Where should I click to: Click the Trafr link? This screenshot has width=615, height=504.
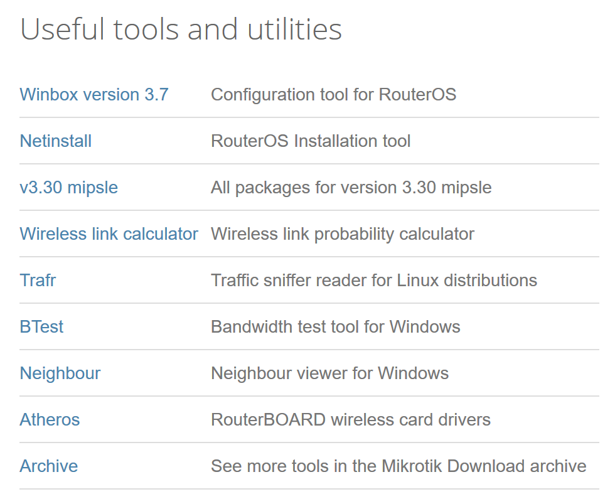[38, 280]
